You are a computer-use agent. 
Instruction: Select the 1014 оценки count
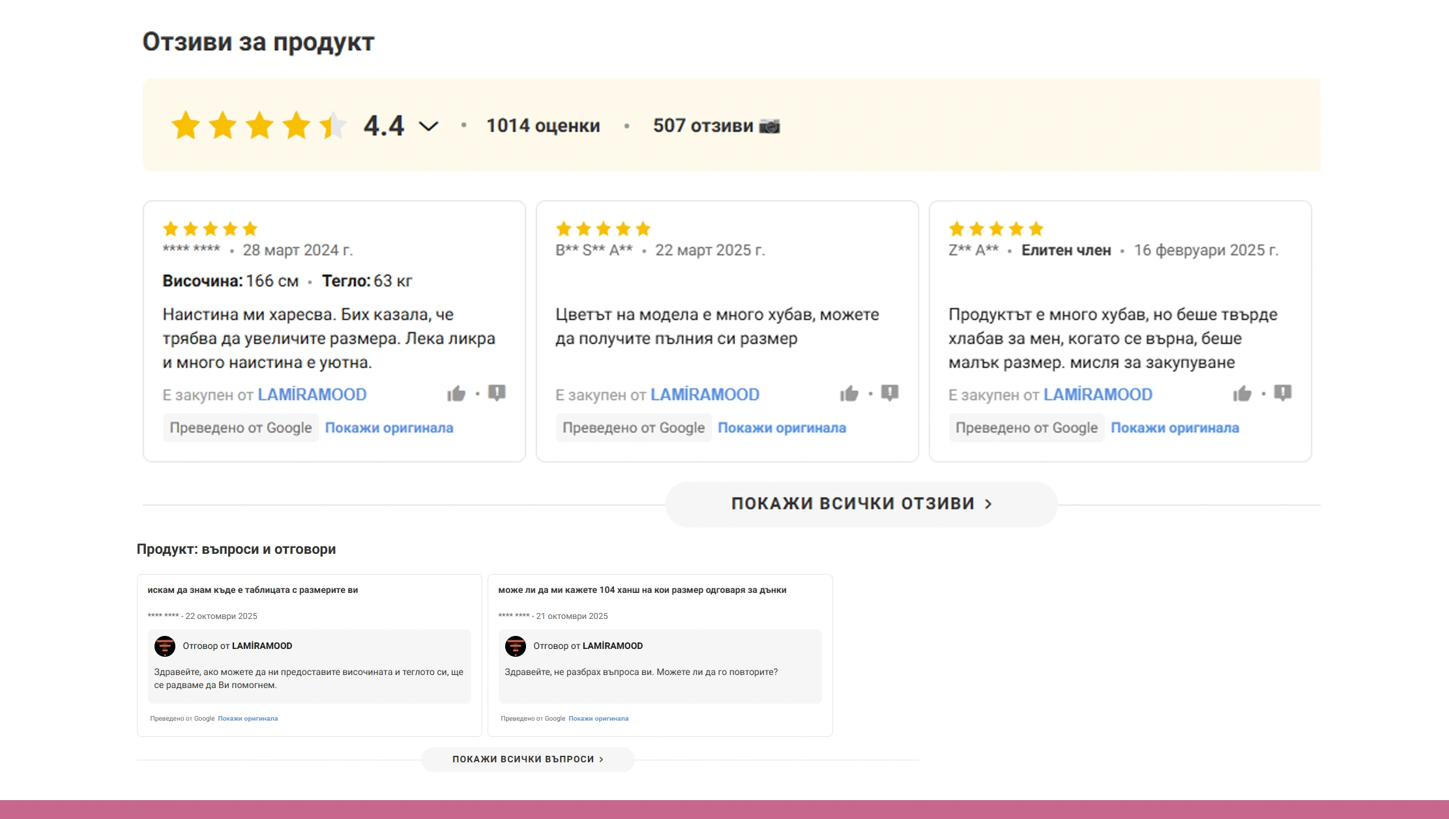543,125
